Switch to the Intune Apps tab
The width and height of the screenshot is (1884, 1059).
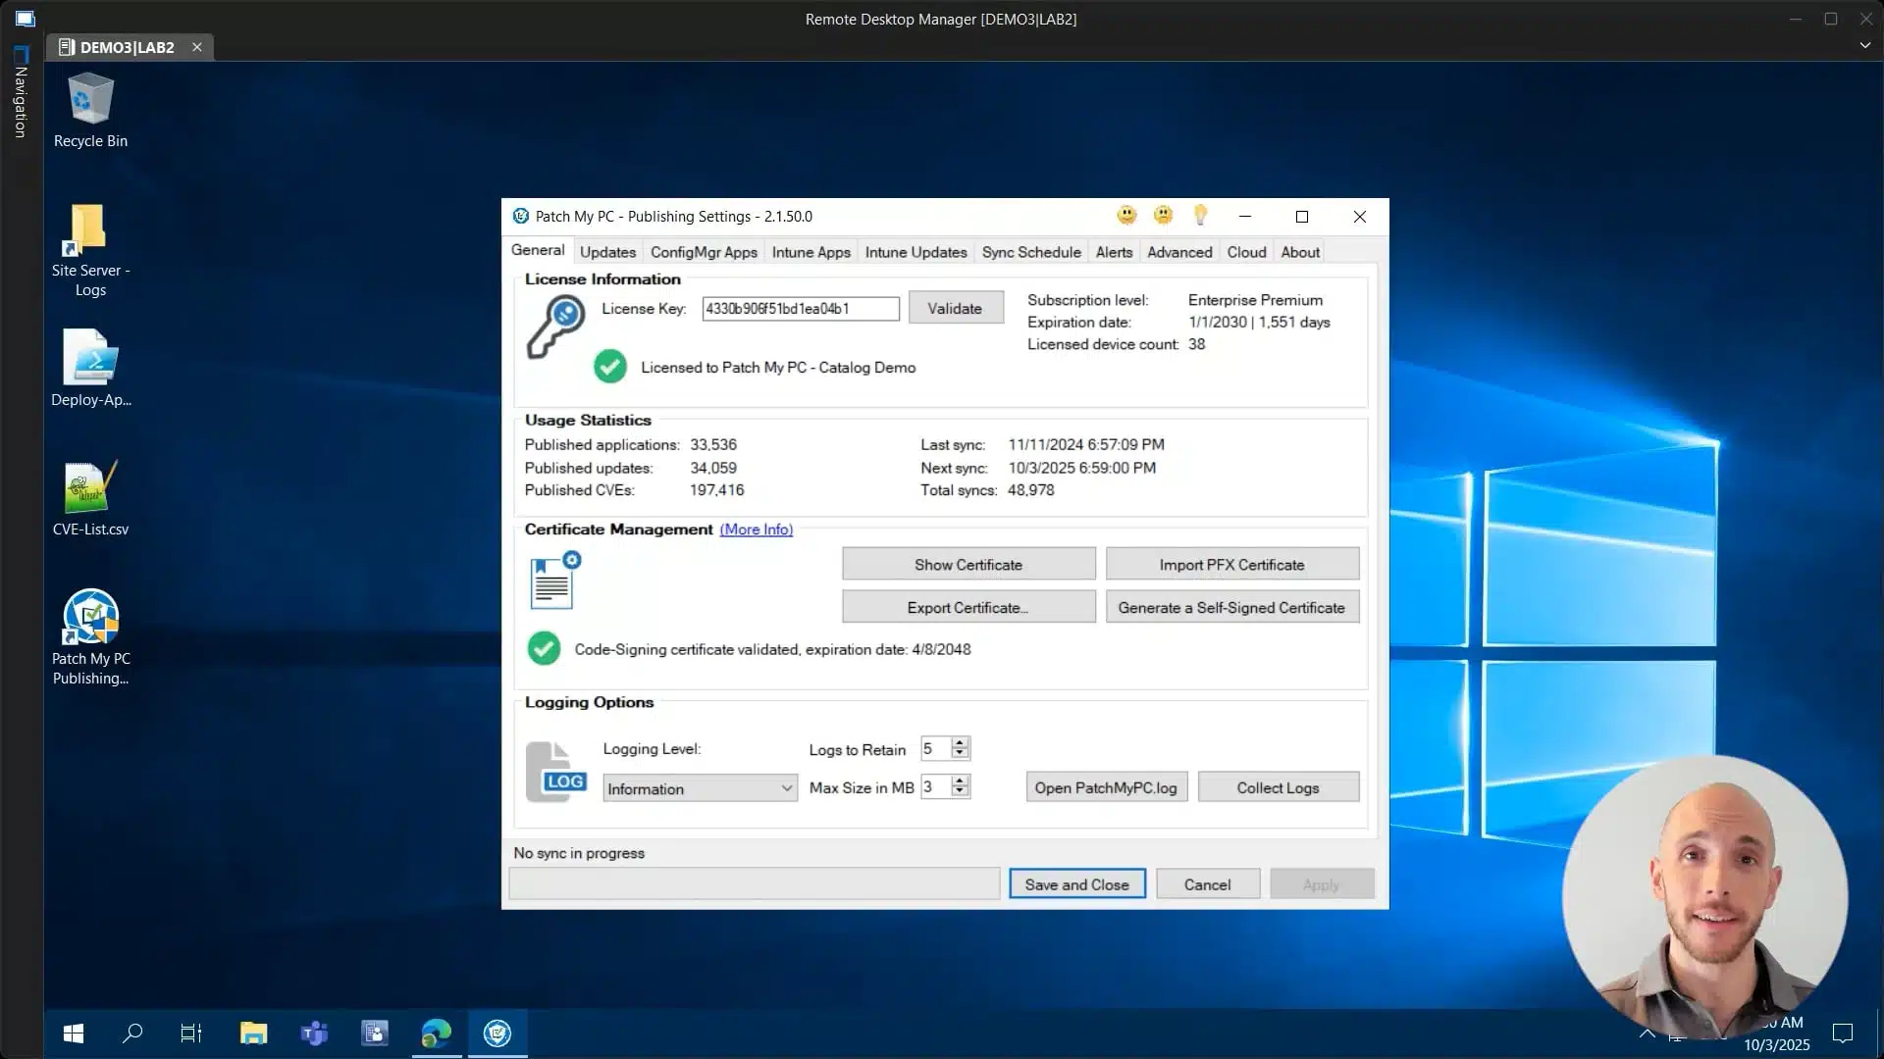click(811, 252)
